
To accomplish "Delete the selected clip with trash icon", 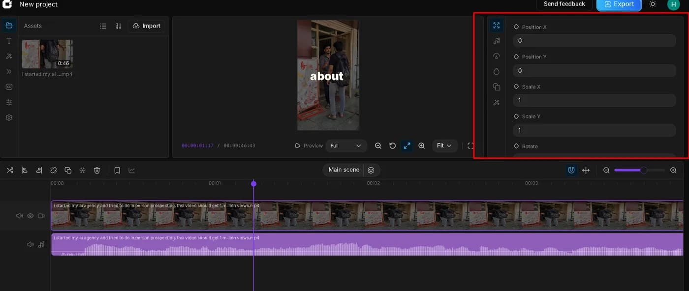I will 97,170.
